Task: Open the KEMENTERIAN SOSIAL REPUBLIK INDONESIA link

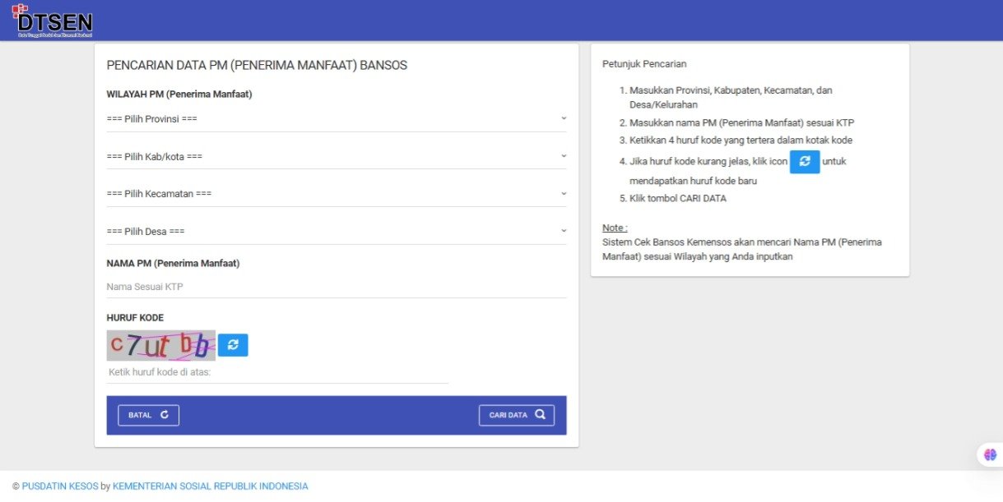Action: coord(210,486)
